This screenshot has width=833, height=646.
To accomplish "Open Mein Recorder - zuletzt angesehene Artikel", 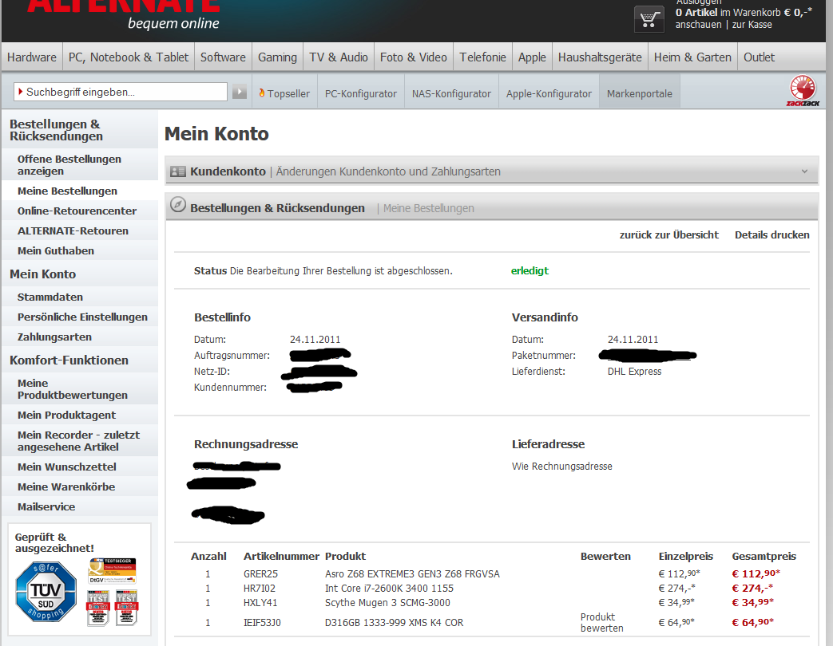I will [80, 441].
